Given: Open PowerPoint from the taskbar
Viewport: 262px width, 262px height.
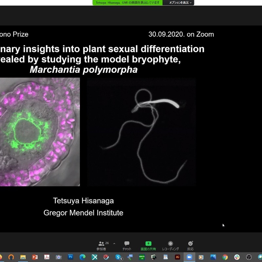Looking at the screenshot, I should click(35, 257).
